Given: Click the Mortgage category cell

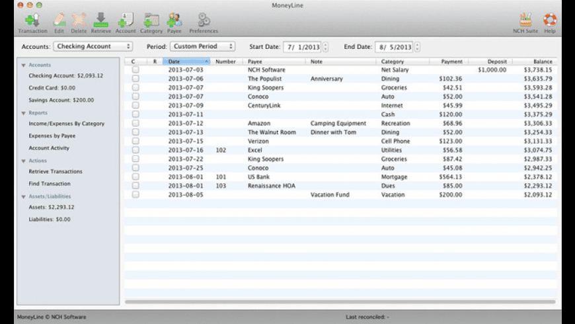Looking at the screenshot, I should [394, 177].
